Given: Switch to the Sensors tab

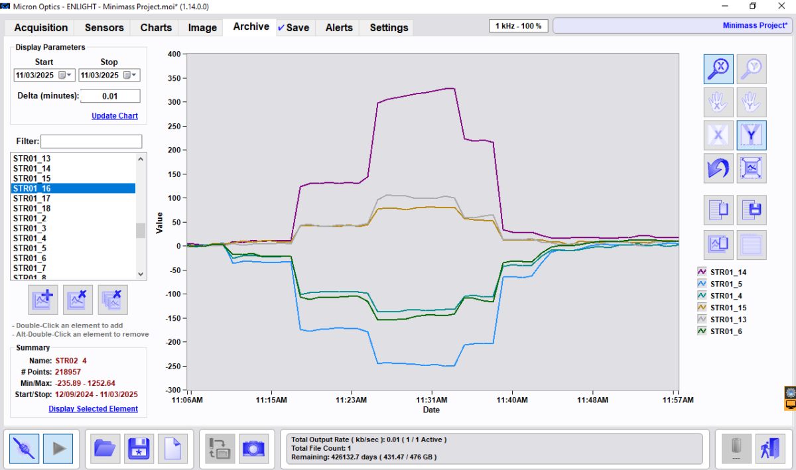Looking at the screenshot, I should pyautogui.click(x=103, y=27).
